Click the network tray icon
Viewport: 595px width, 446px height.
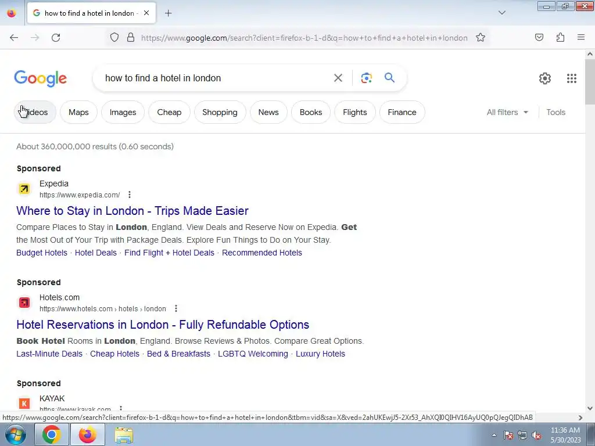click(x=522, y=436)
